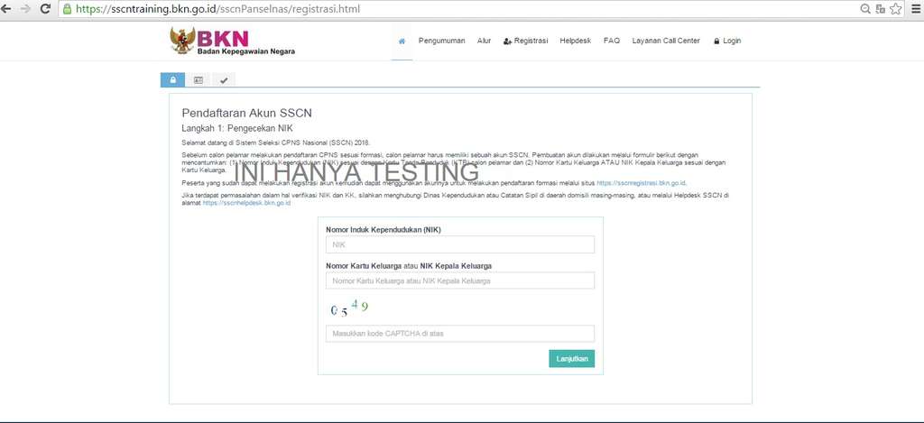924x423 pixels.
Task: Click 'Nomor Induk Kependudukan (NIK)' label
Action: [383, 230]
